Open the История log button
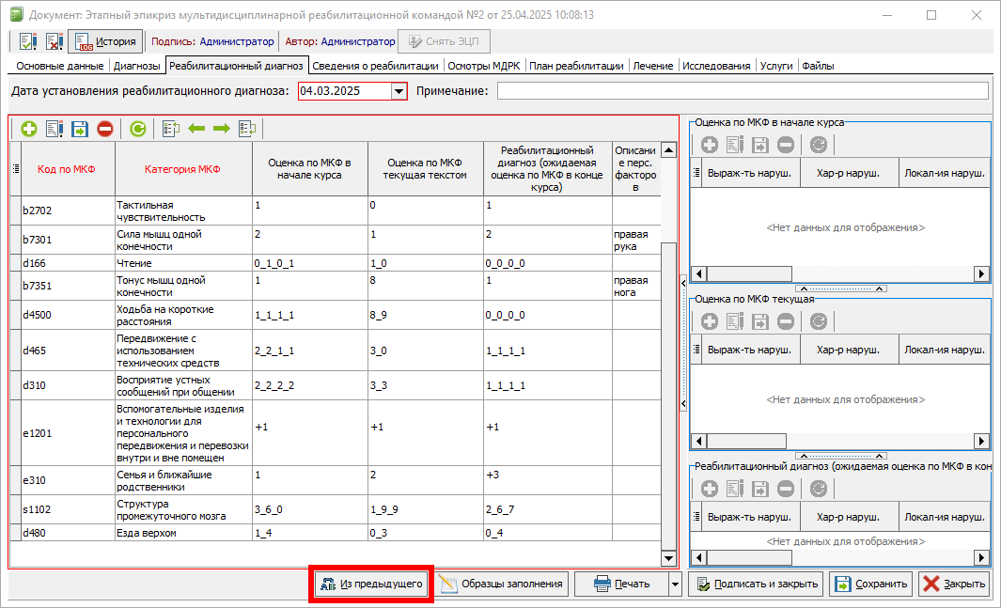This screenshot has height=608, width=1001. [105, 42]
